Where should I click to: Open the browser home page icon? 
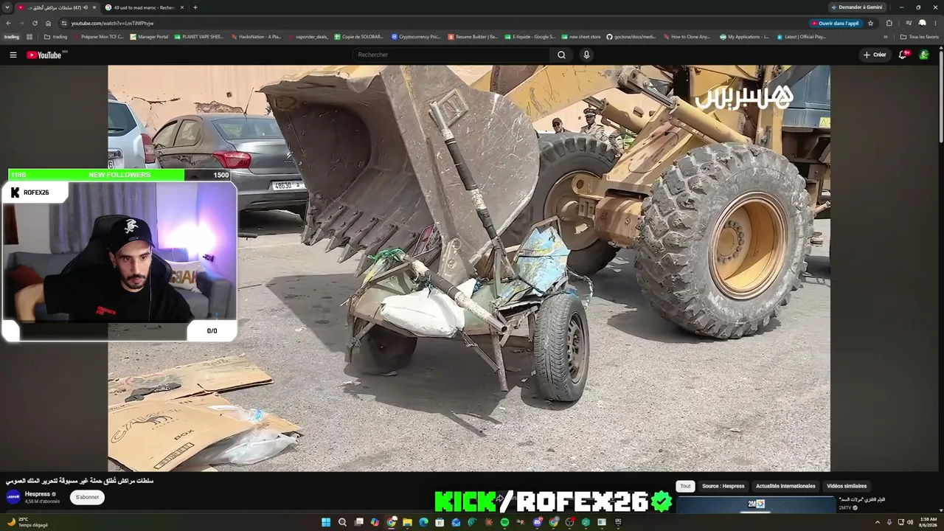click(x=49, y=23)
